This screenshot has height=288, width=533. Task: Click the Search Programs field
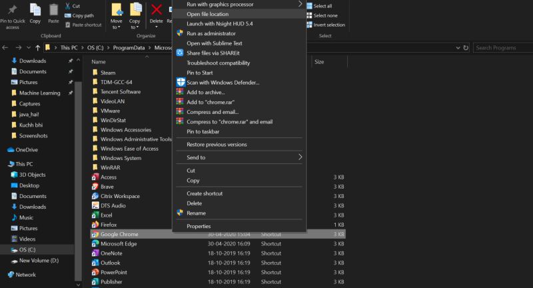tap(503, 47)
